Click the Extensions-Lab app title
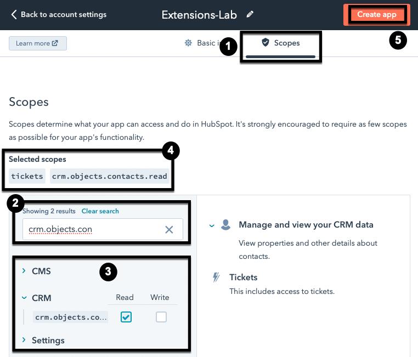This screenshot has height=357, width=418. (x=199, y=15)
